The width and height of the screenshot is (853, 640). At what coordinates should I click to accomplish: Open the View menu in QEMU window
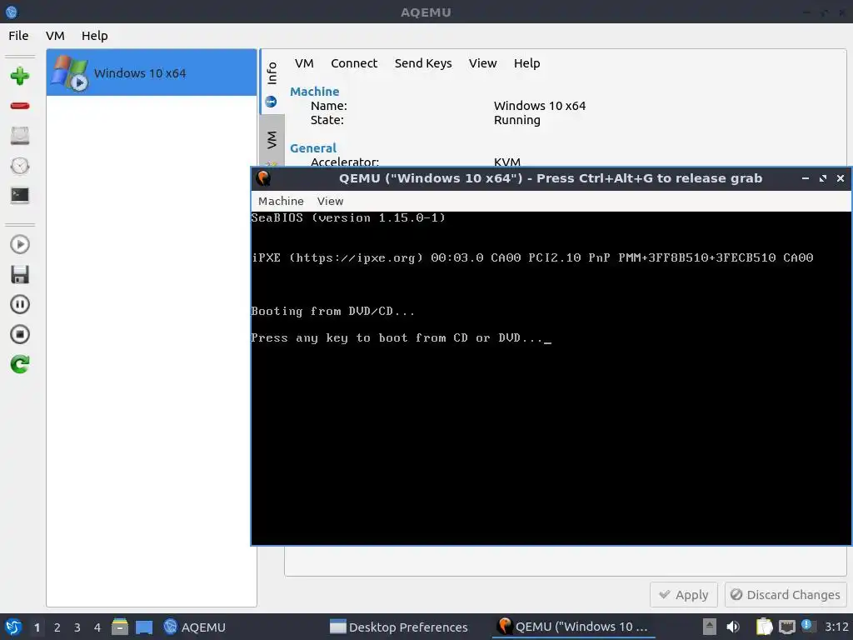pos(330,202)
